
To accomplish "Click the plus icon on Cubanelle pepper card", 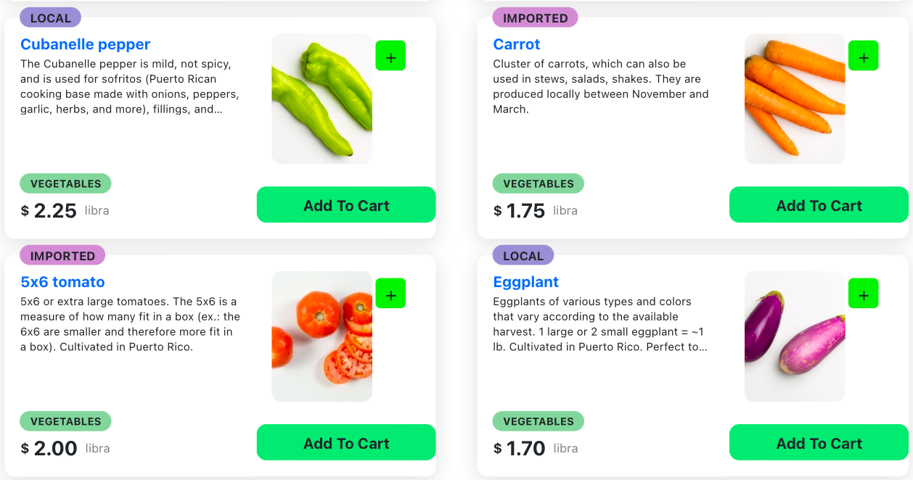I will coord(390,56).
